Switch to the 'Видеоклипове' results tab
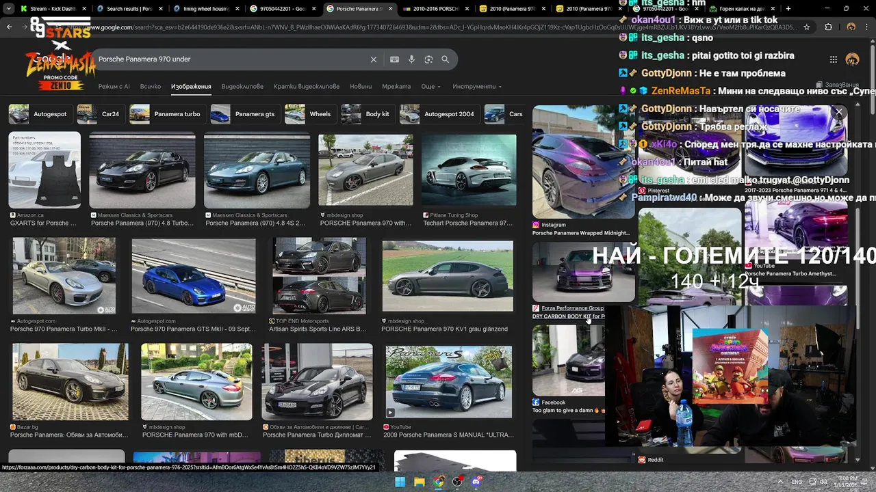The width and height of the screenshot is (876, 492). point(242,87)
